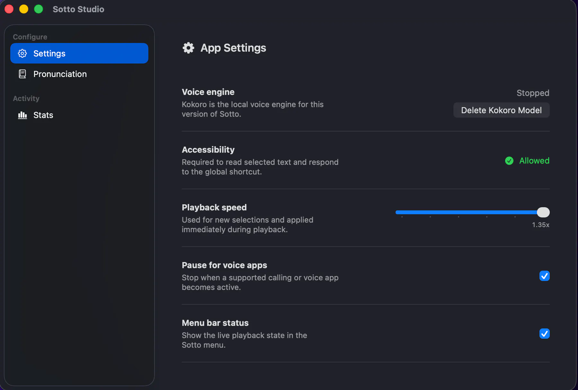Click the Voice engine heading
The image size is (578, 390).
pos(208,92)
